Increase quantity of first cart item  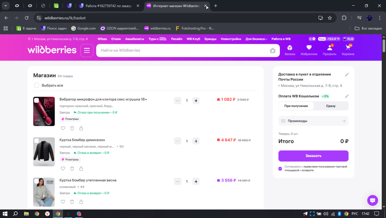point(196,101)
